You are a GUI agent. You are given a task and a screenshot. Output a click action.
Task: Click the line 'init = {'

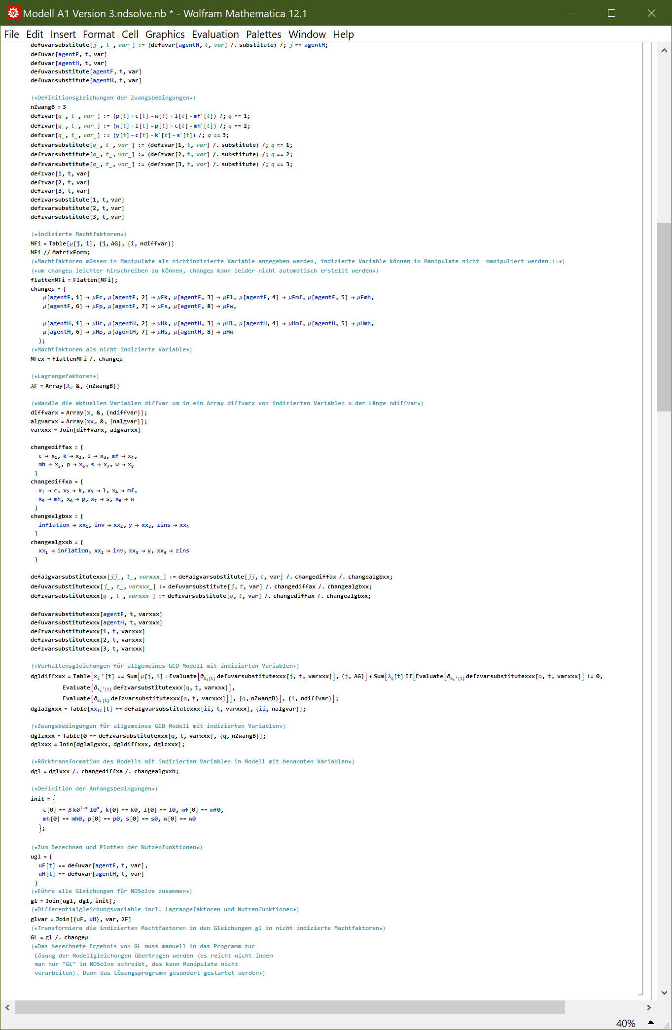[x=43, y=799]
